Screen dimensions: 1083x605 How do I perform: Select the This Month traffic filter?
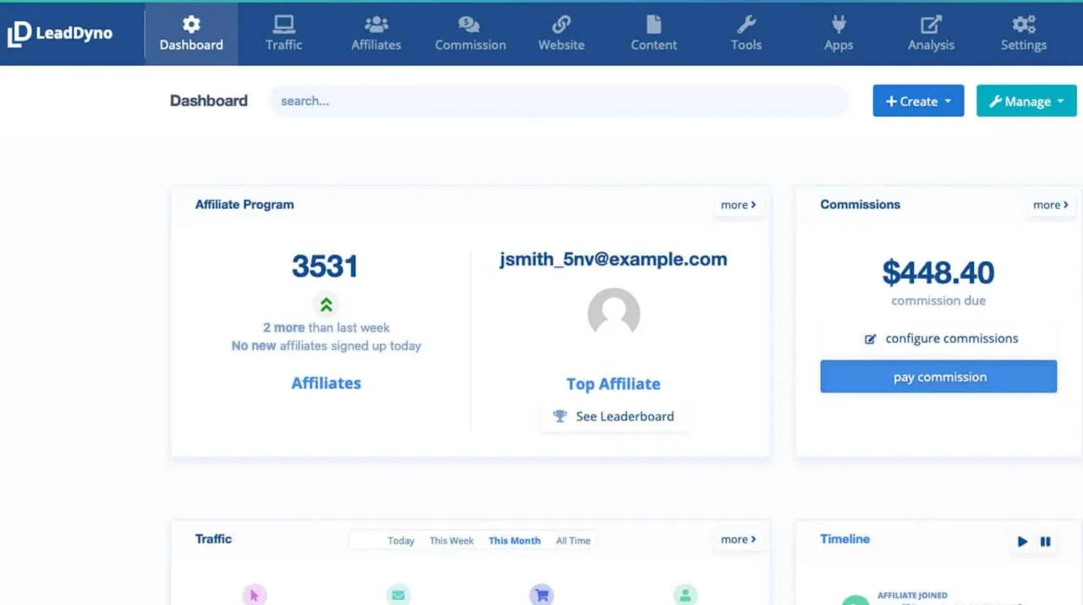pos(514,541)
